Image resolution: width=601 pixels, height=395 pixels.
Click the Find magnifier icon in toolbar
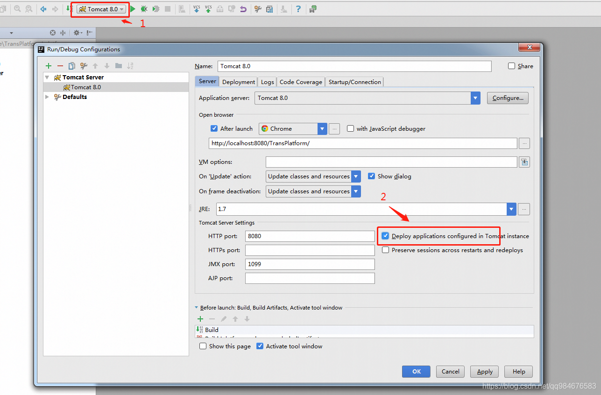(x=17, y=9)
